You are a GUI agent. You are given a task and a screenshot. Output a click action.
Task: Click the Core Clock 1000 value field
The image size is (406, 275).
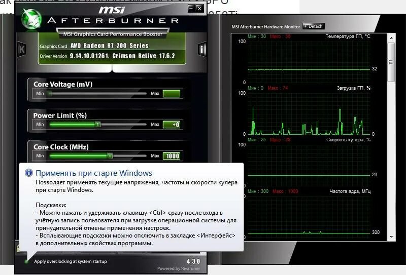point(172,156)
